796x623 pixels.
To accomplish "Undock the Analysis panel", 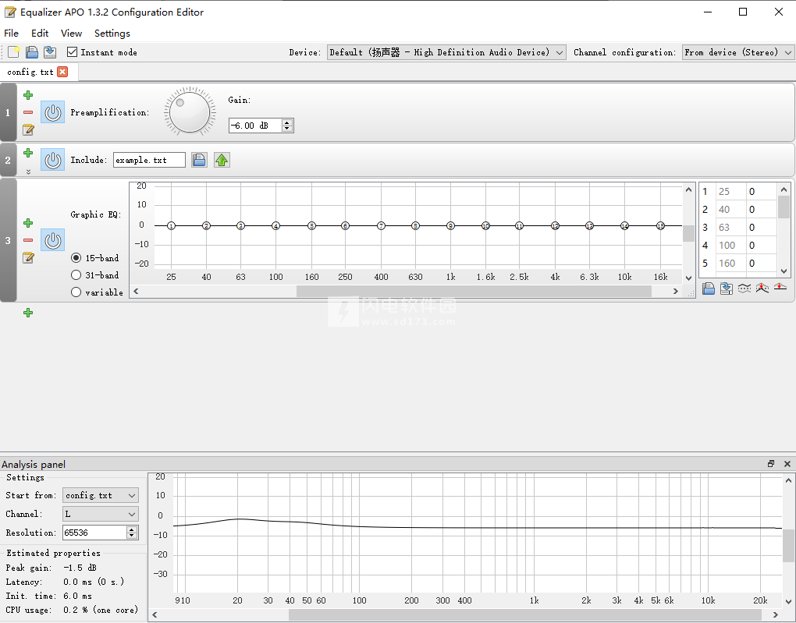I will (771, 464).
